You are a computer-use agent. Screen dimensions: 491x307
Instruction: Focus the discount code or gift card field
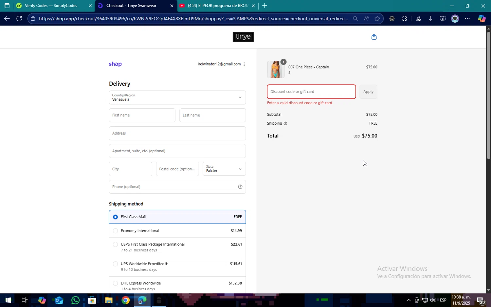coord(311,92)
